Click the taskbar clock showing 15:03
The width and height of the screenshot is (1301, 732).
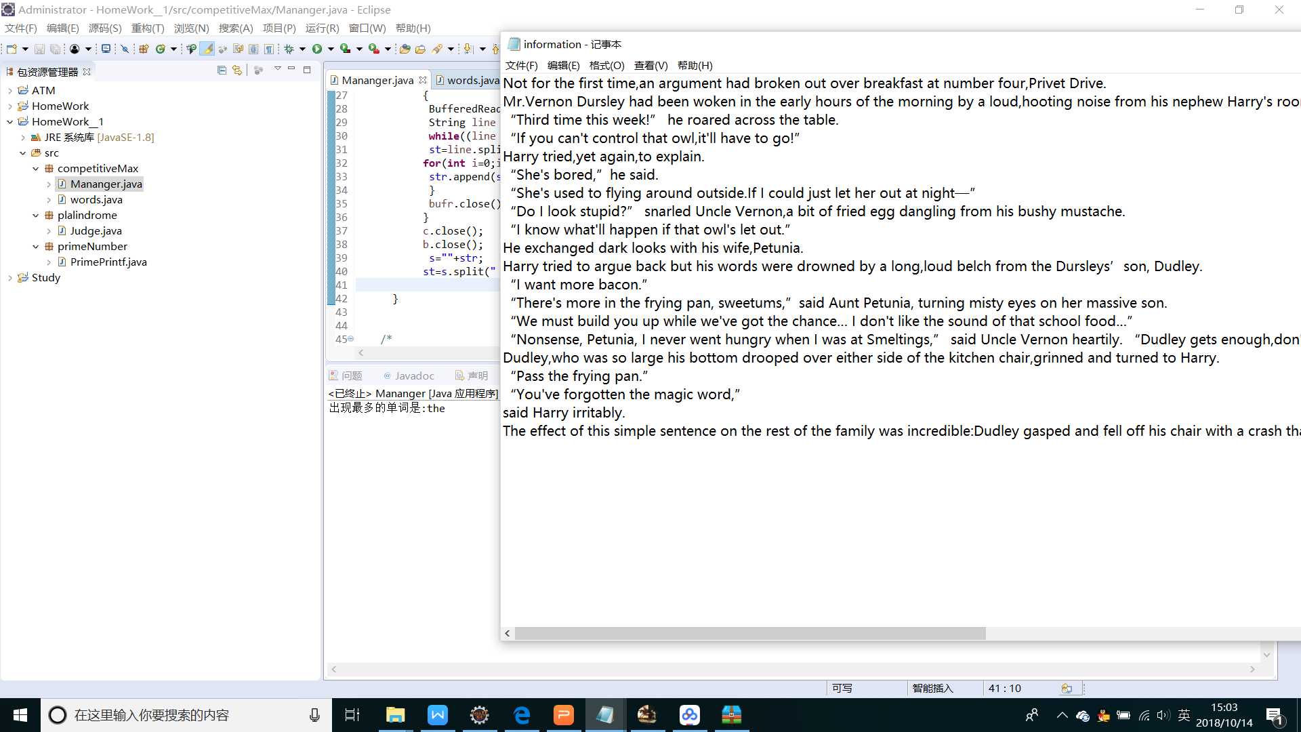coord(1224,708)
